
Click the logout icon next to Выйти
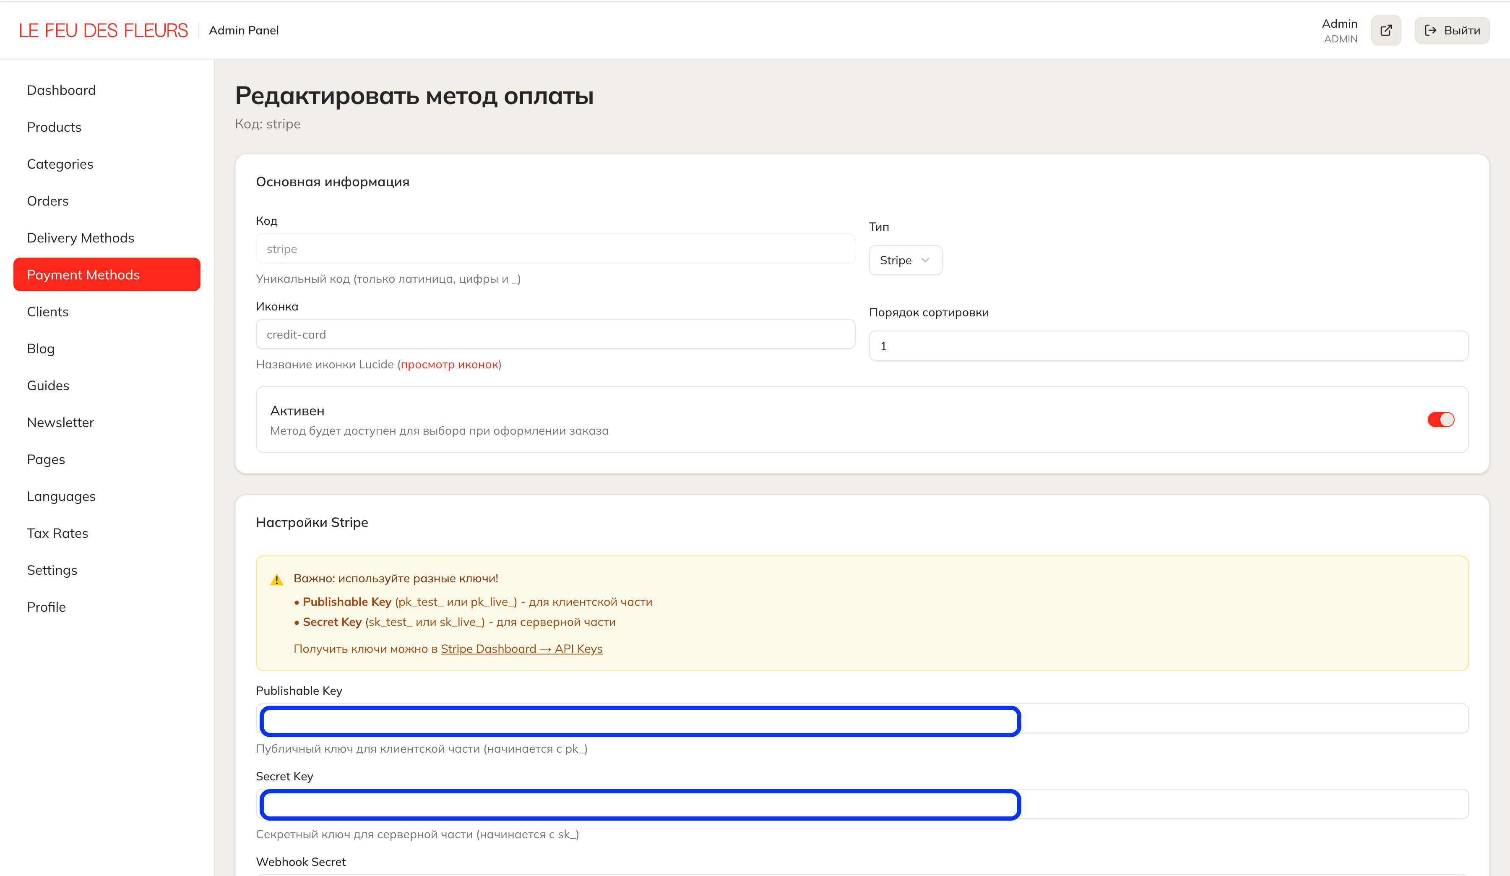point(1431,30)
